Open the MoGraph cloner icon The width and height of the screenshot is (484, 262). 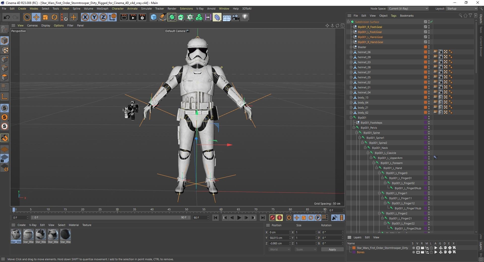click(199, 17)
